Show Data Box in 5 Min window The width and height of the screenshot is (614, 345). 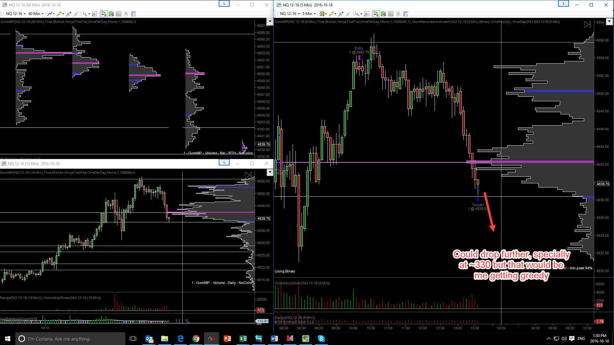(x=366, y=14)
